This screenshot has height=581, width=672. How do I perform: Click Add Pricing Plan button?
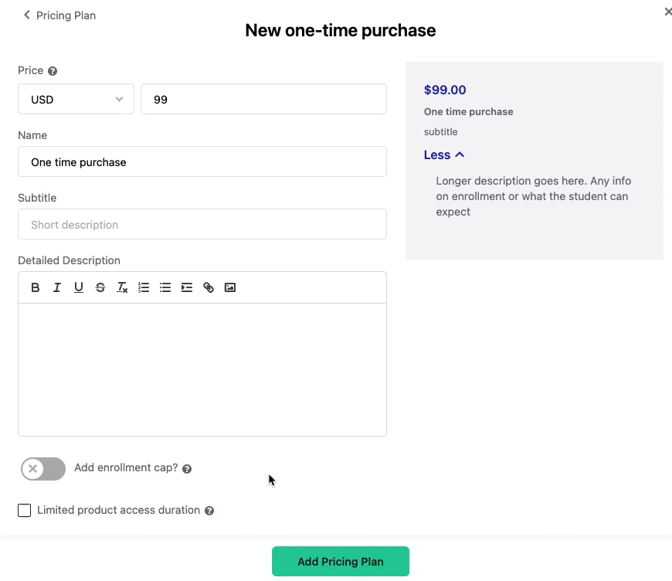click(x=340, y=562)
